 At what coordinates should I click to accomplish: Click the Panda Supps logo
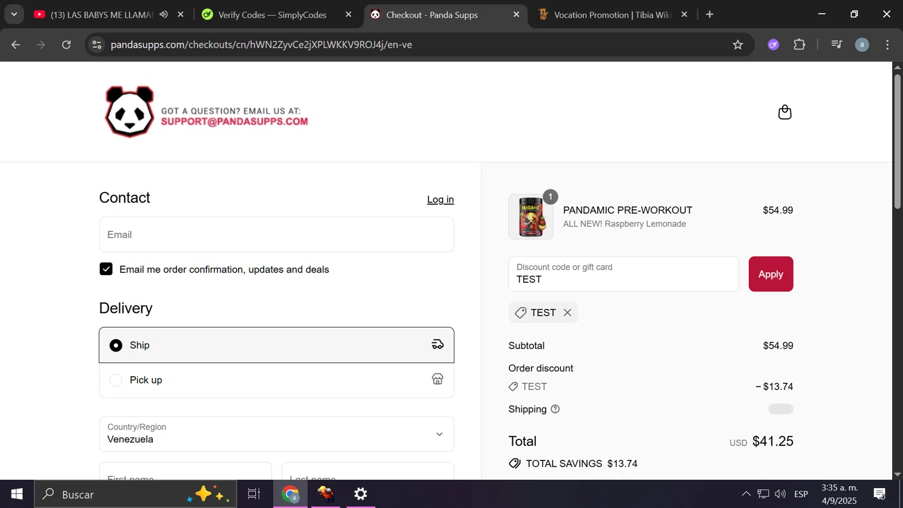click(x=129, y=112)
